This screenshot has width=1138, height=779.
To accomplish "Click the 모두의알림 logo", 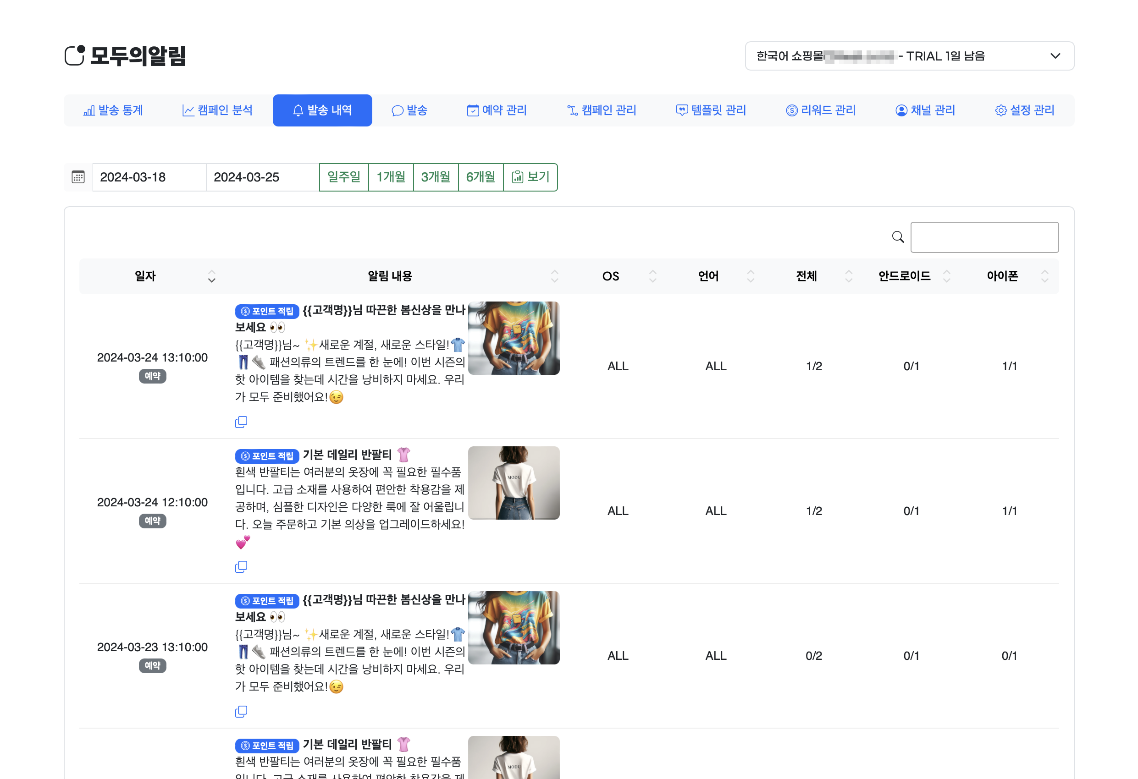I will point(125,56).
